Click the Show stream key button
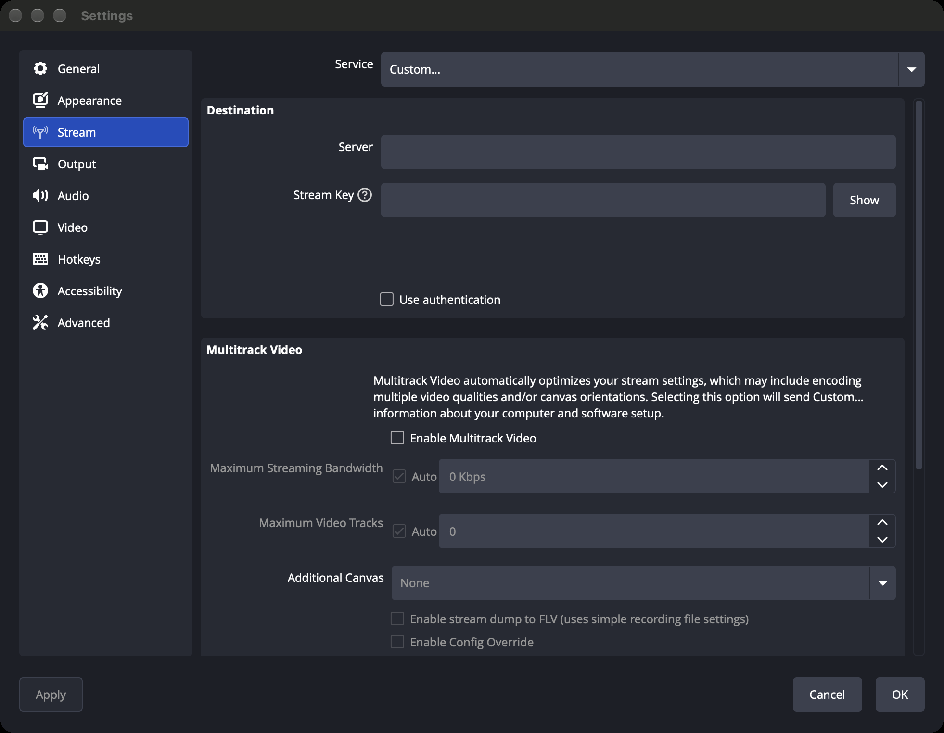The width and height of the screenshot is (944, 733). click(864, 200)
